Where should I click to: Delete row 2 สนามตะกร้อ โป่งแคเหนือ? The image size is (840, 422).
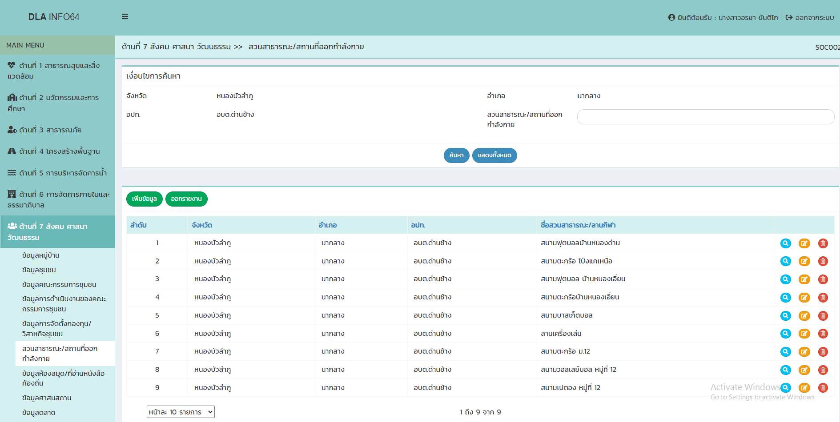[x=823, y=261]
